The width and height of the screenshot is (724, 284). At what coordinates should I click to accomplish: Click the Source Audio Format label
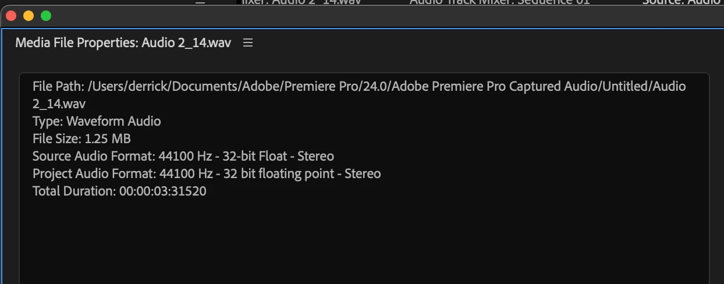(94, 157)
